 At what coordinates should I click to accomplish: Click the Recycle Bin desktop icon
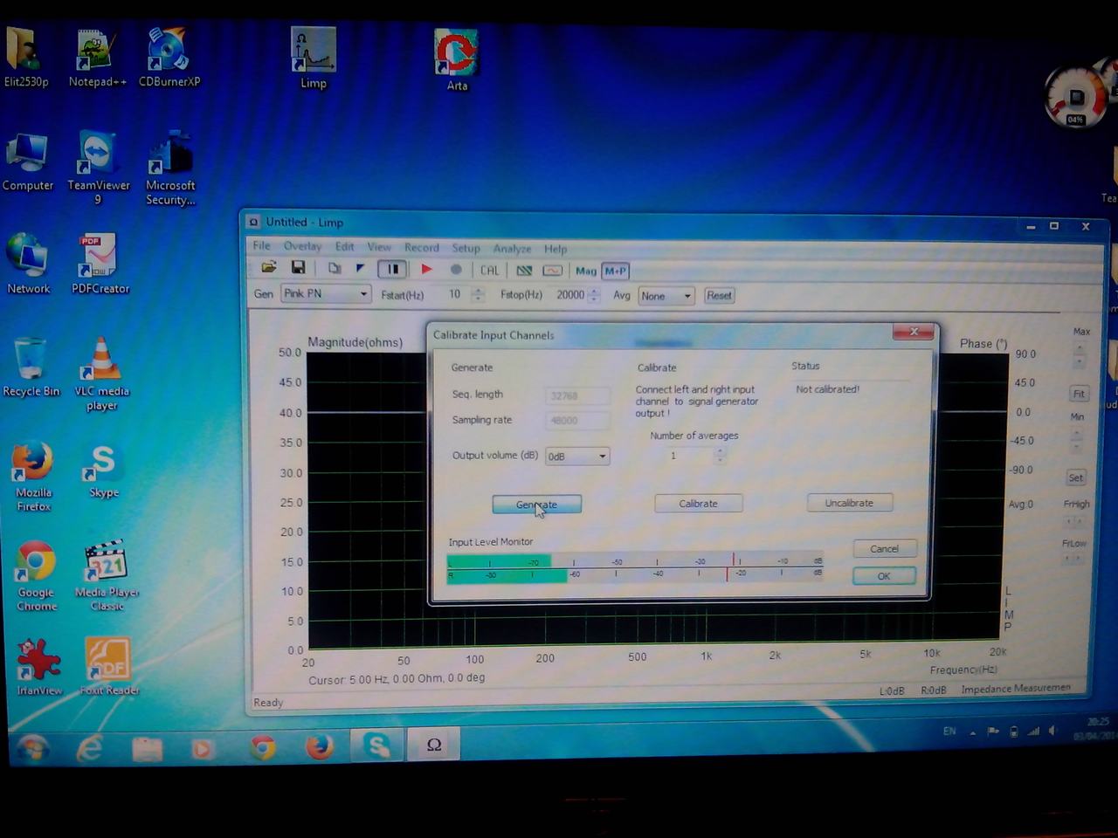pos(31,367)
